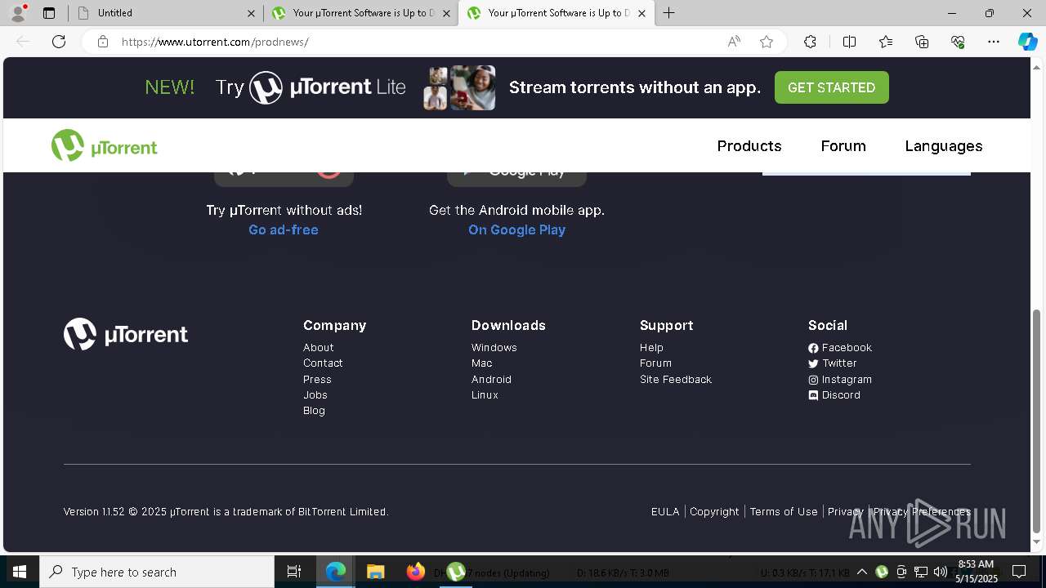Viewport: 1046px width, 588px height.
Task: Close the Untitled tab
Action: coord(253,13)
